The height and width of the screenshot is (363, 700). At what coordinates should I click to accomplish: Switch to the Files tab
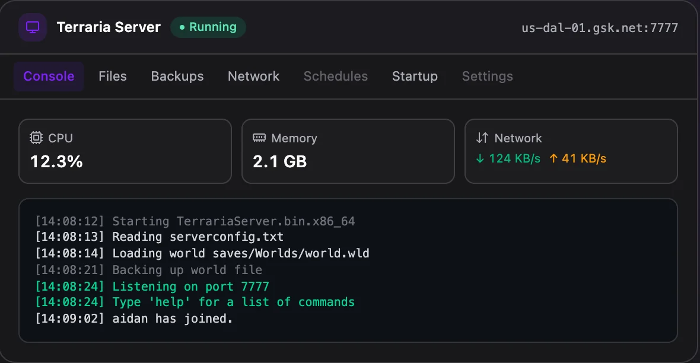[113, 77]
